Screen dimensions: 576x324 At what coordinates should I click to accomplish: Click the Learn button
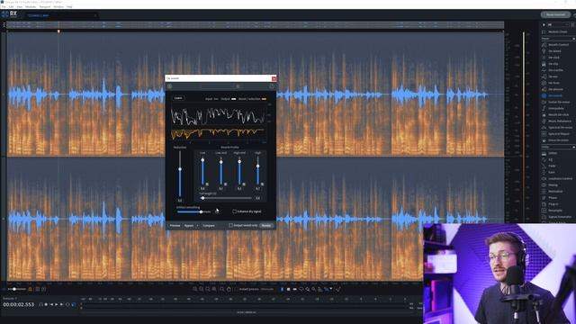[x=178, y=98]
